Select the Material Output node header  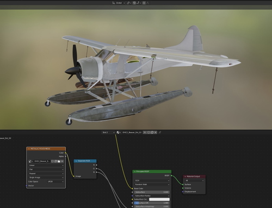coord(194,177)
